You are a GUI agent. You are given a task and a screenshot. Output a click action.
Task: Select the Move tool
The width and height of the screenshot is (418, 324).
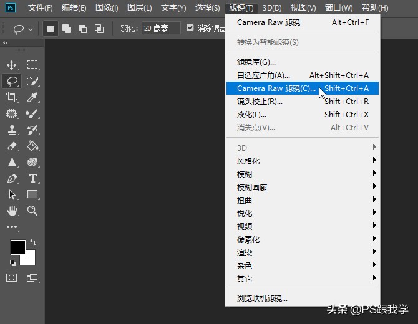[11, 65]
